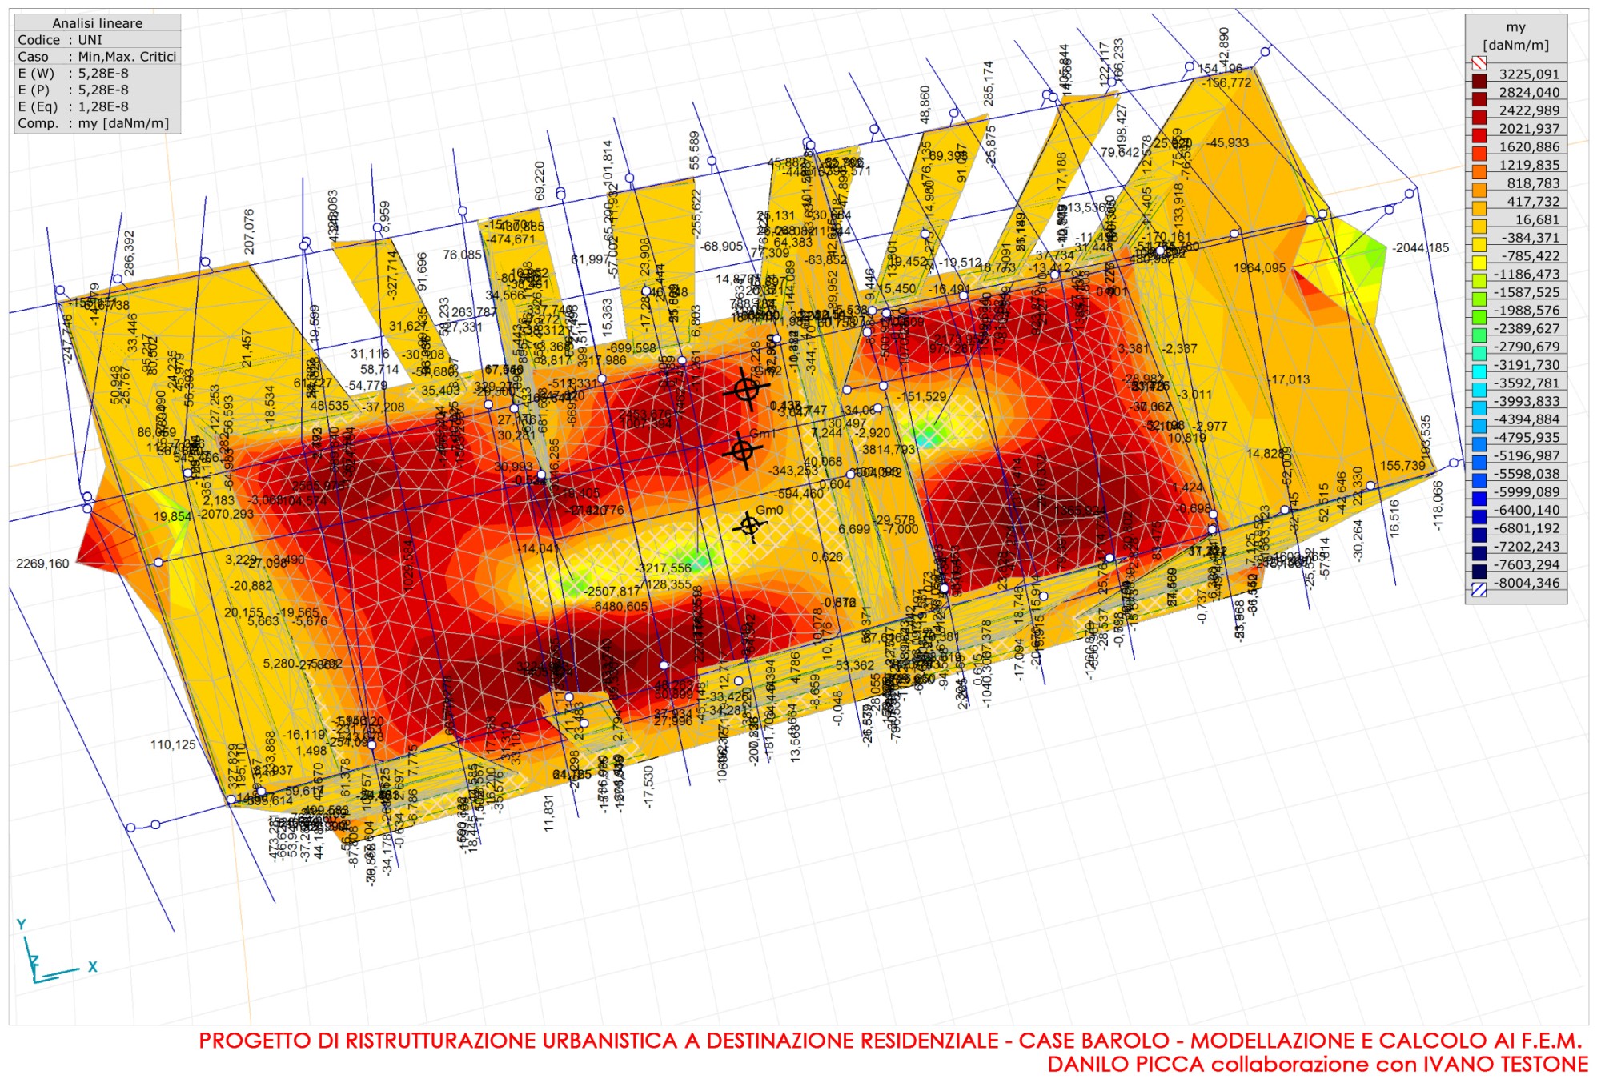Screen dimensions: 1601x1079
Task: Click legend value 1219,835
Action: tap(1529, 165)
